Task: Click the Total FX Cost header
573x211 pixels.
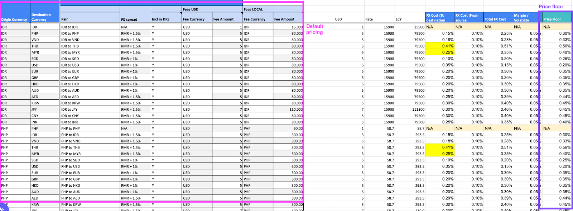Action: point(498,17)
